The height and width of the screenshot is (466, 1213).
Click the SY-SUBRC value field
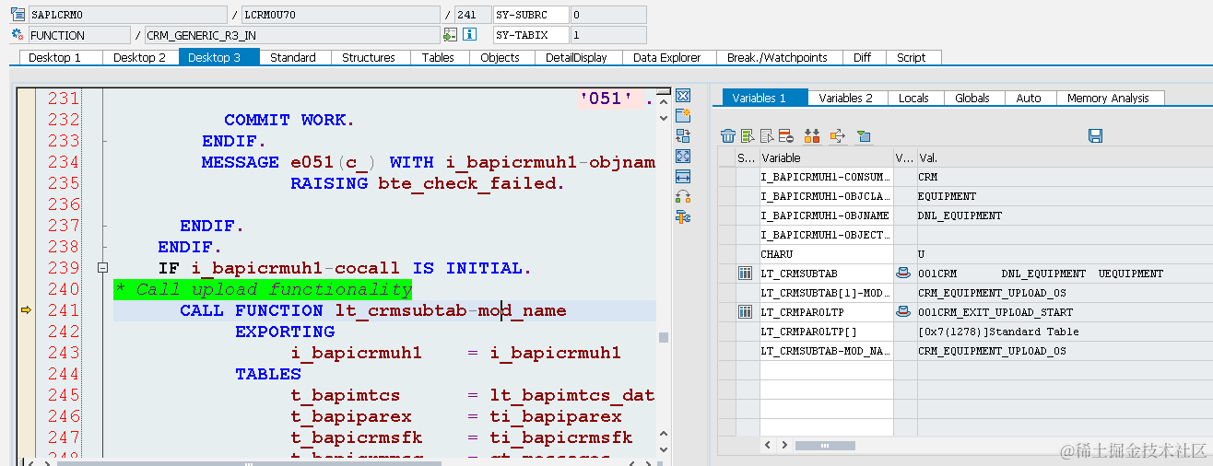click(607, 15)
